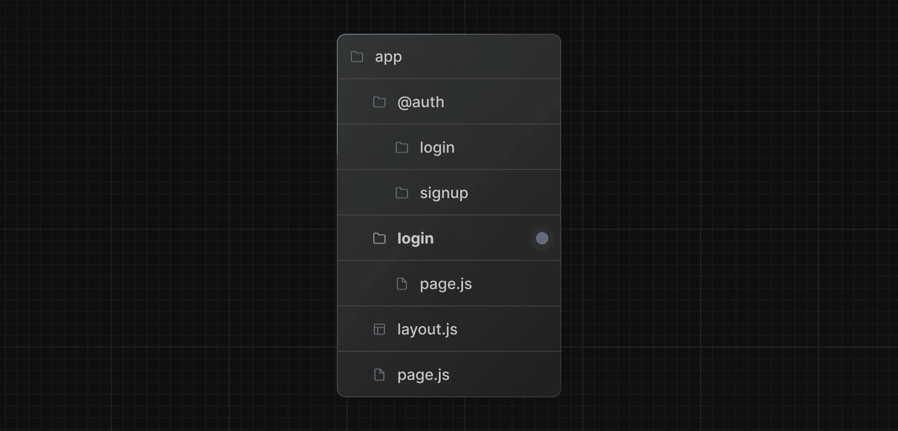Toggle the gray dot on login row
Screen dimensions: 898x431
[542, 239]
